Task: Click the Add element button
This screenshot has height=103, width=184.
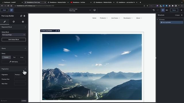Action: pos(5,10)
